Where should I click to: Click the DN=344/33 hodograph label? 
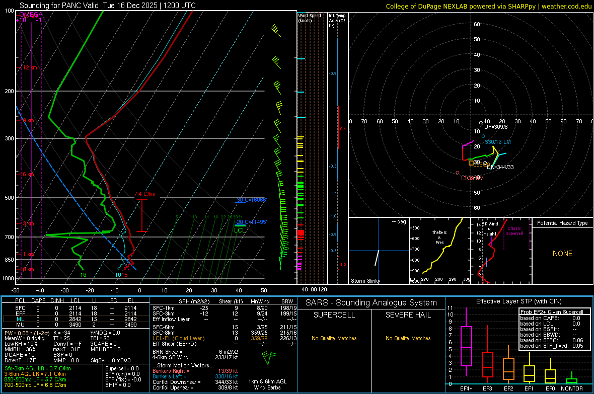500,167
